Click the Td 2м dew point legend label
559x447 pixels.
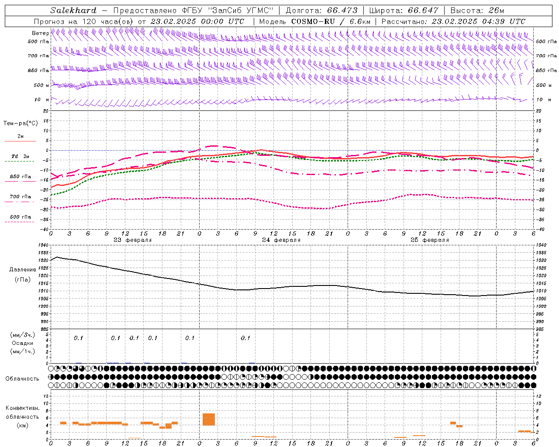pyautogui.click(x=20, y=156)
